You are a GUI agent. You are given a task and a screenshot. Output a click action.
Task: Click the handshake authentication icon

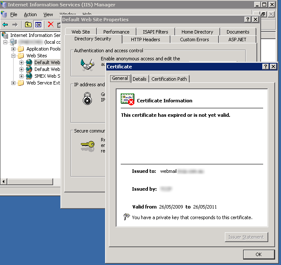[87, 65]
